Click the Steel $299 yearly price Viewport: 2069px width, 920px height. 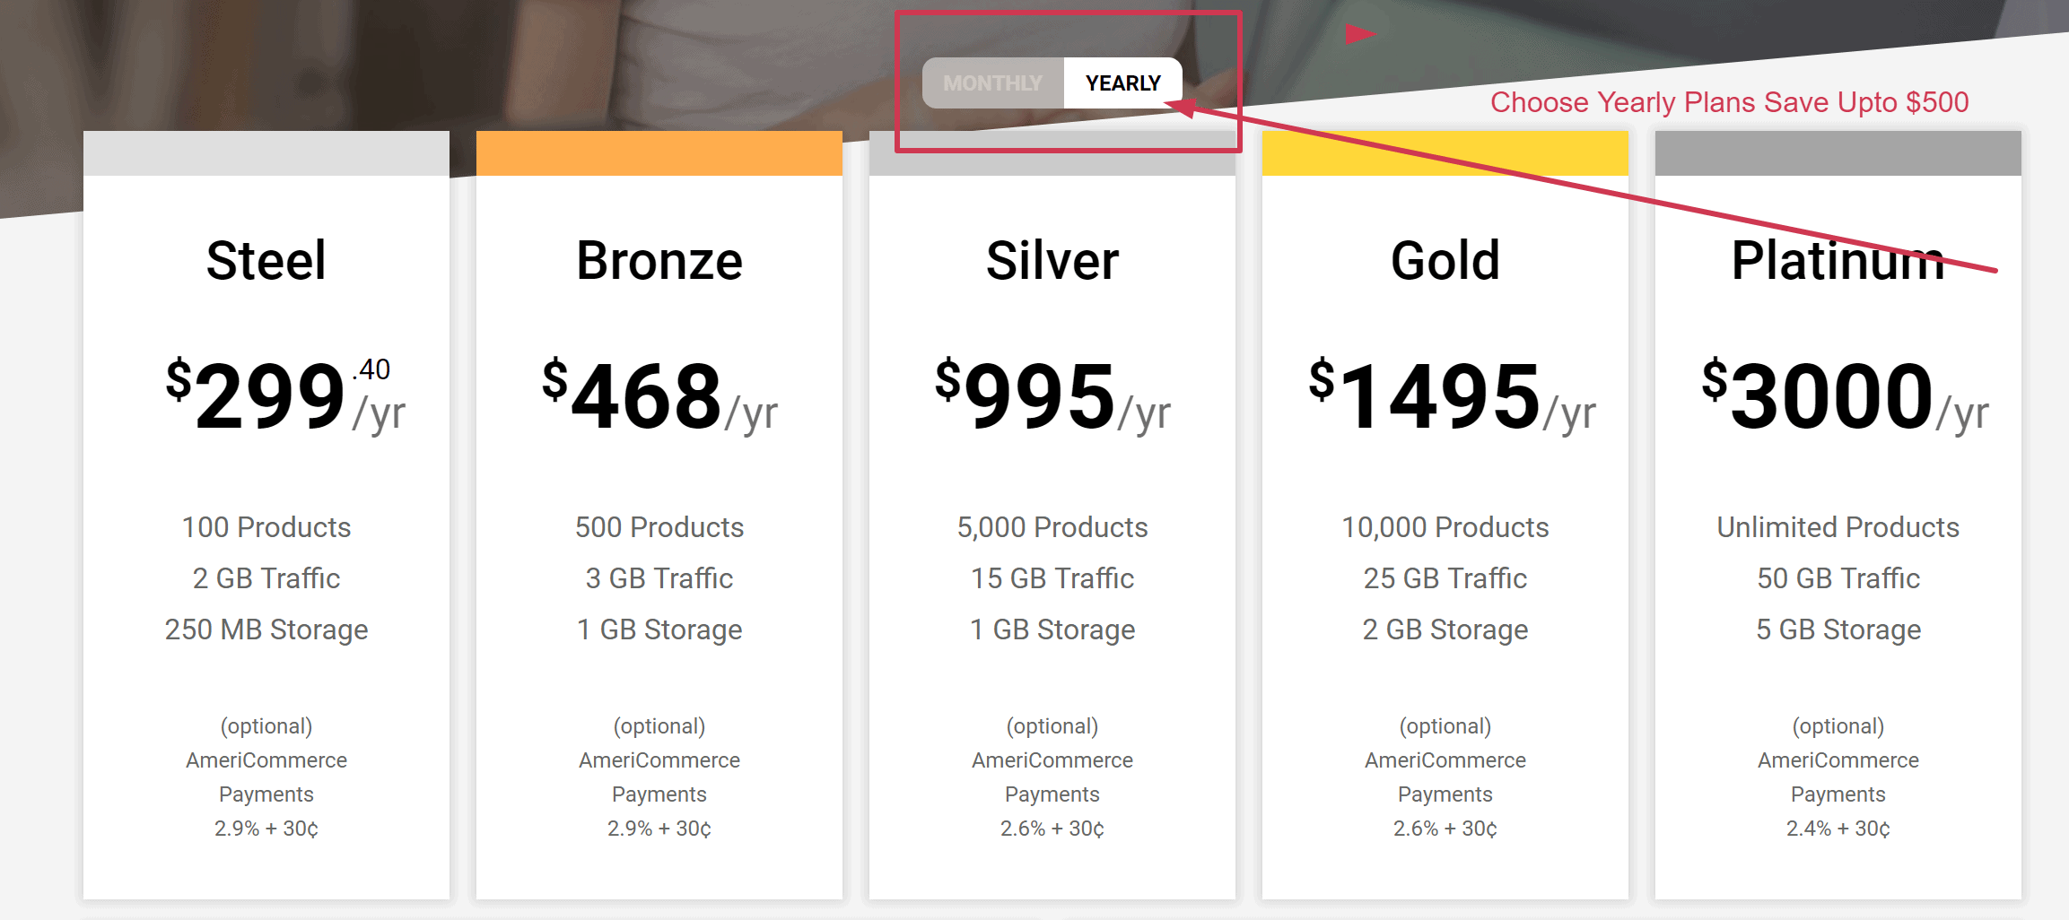[269, 395]
